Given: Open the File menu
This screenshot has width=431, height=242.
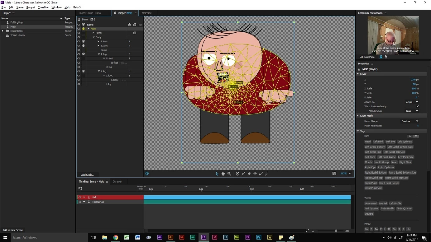Looking at the screenshot, I should (x=3, y=7).
